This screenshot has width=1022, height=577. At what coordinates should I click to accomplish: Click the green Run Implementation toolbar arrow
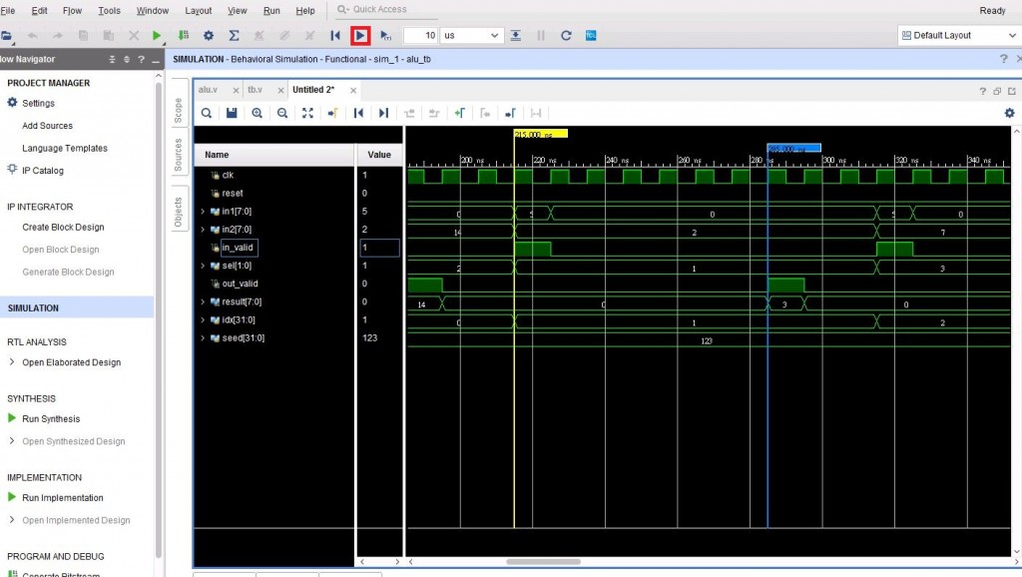pos(157,35)
